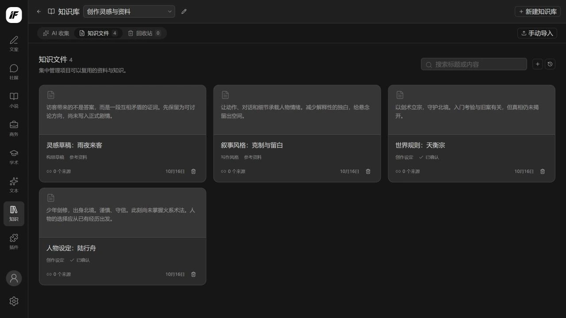The width and height of the screenshot is (566, 318).
Task: Delete the 叙事风格：克制与留白 card
Action: pyautogui.click(x=368, y=171)
